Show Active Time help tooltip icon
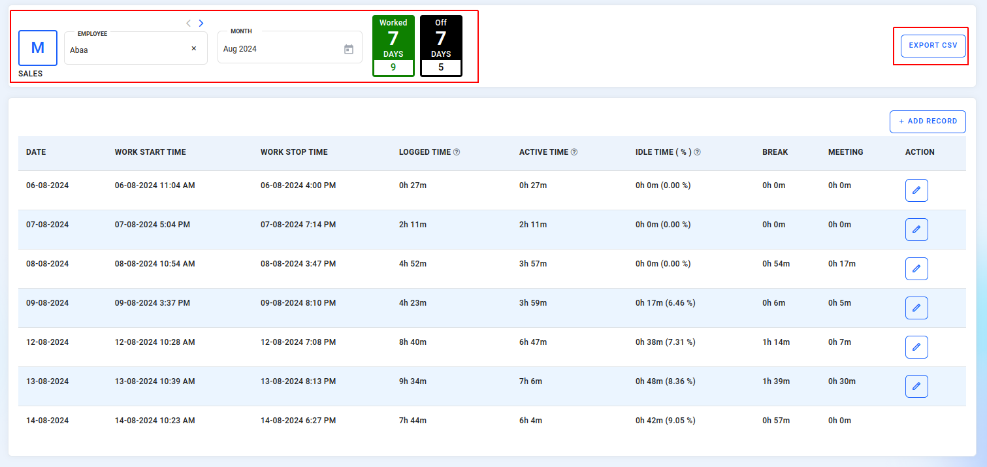Viewport: 987px width, 467px height. pos(574,152)
